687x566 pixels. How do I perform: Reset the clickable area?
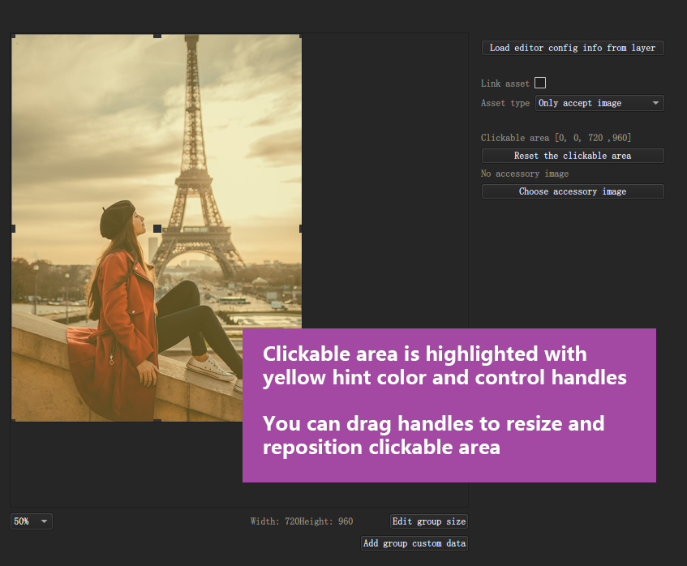tap(573, 156)
